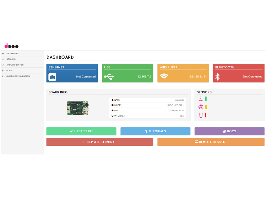Launch the Remote Terminal button
Screen dimensions: 267x200
100,142
